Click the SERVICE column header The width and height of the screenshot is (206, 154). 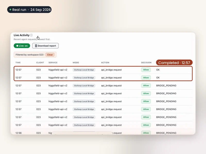coord(53,63)
